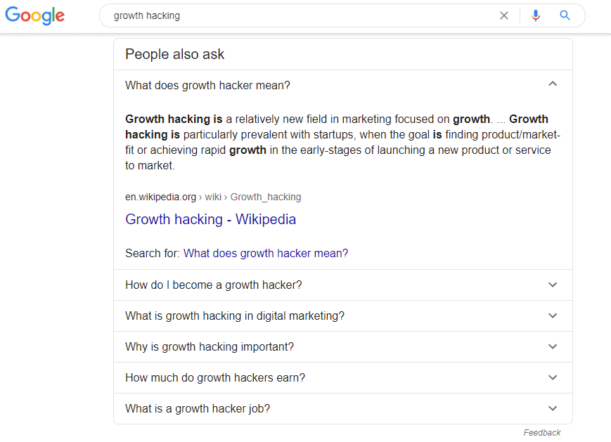Click the Google logo
The height and width of the screenshot is (442, 611).
(35, 15)
